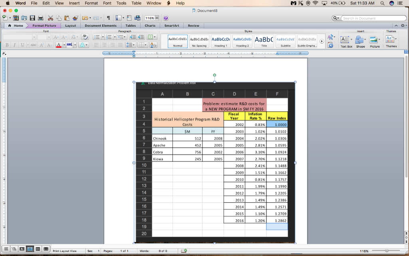Click the zoom slider in status bar
This screenshot has height=256, width=409.
[387, 251]
